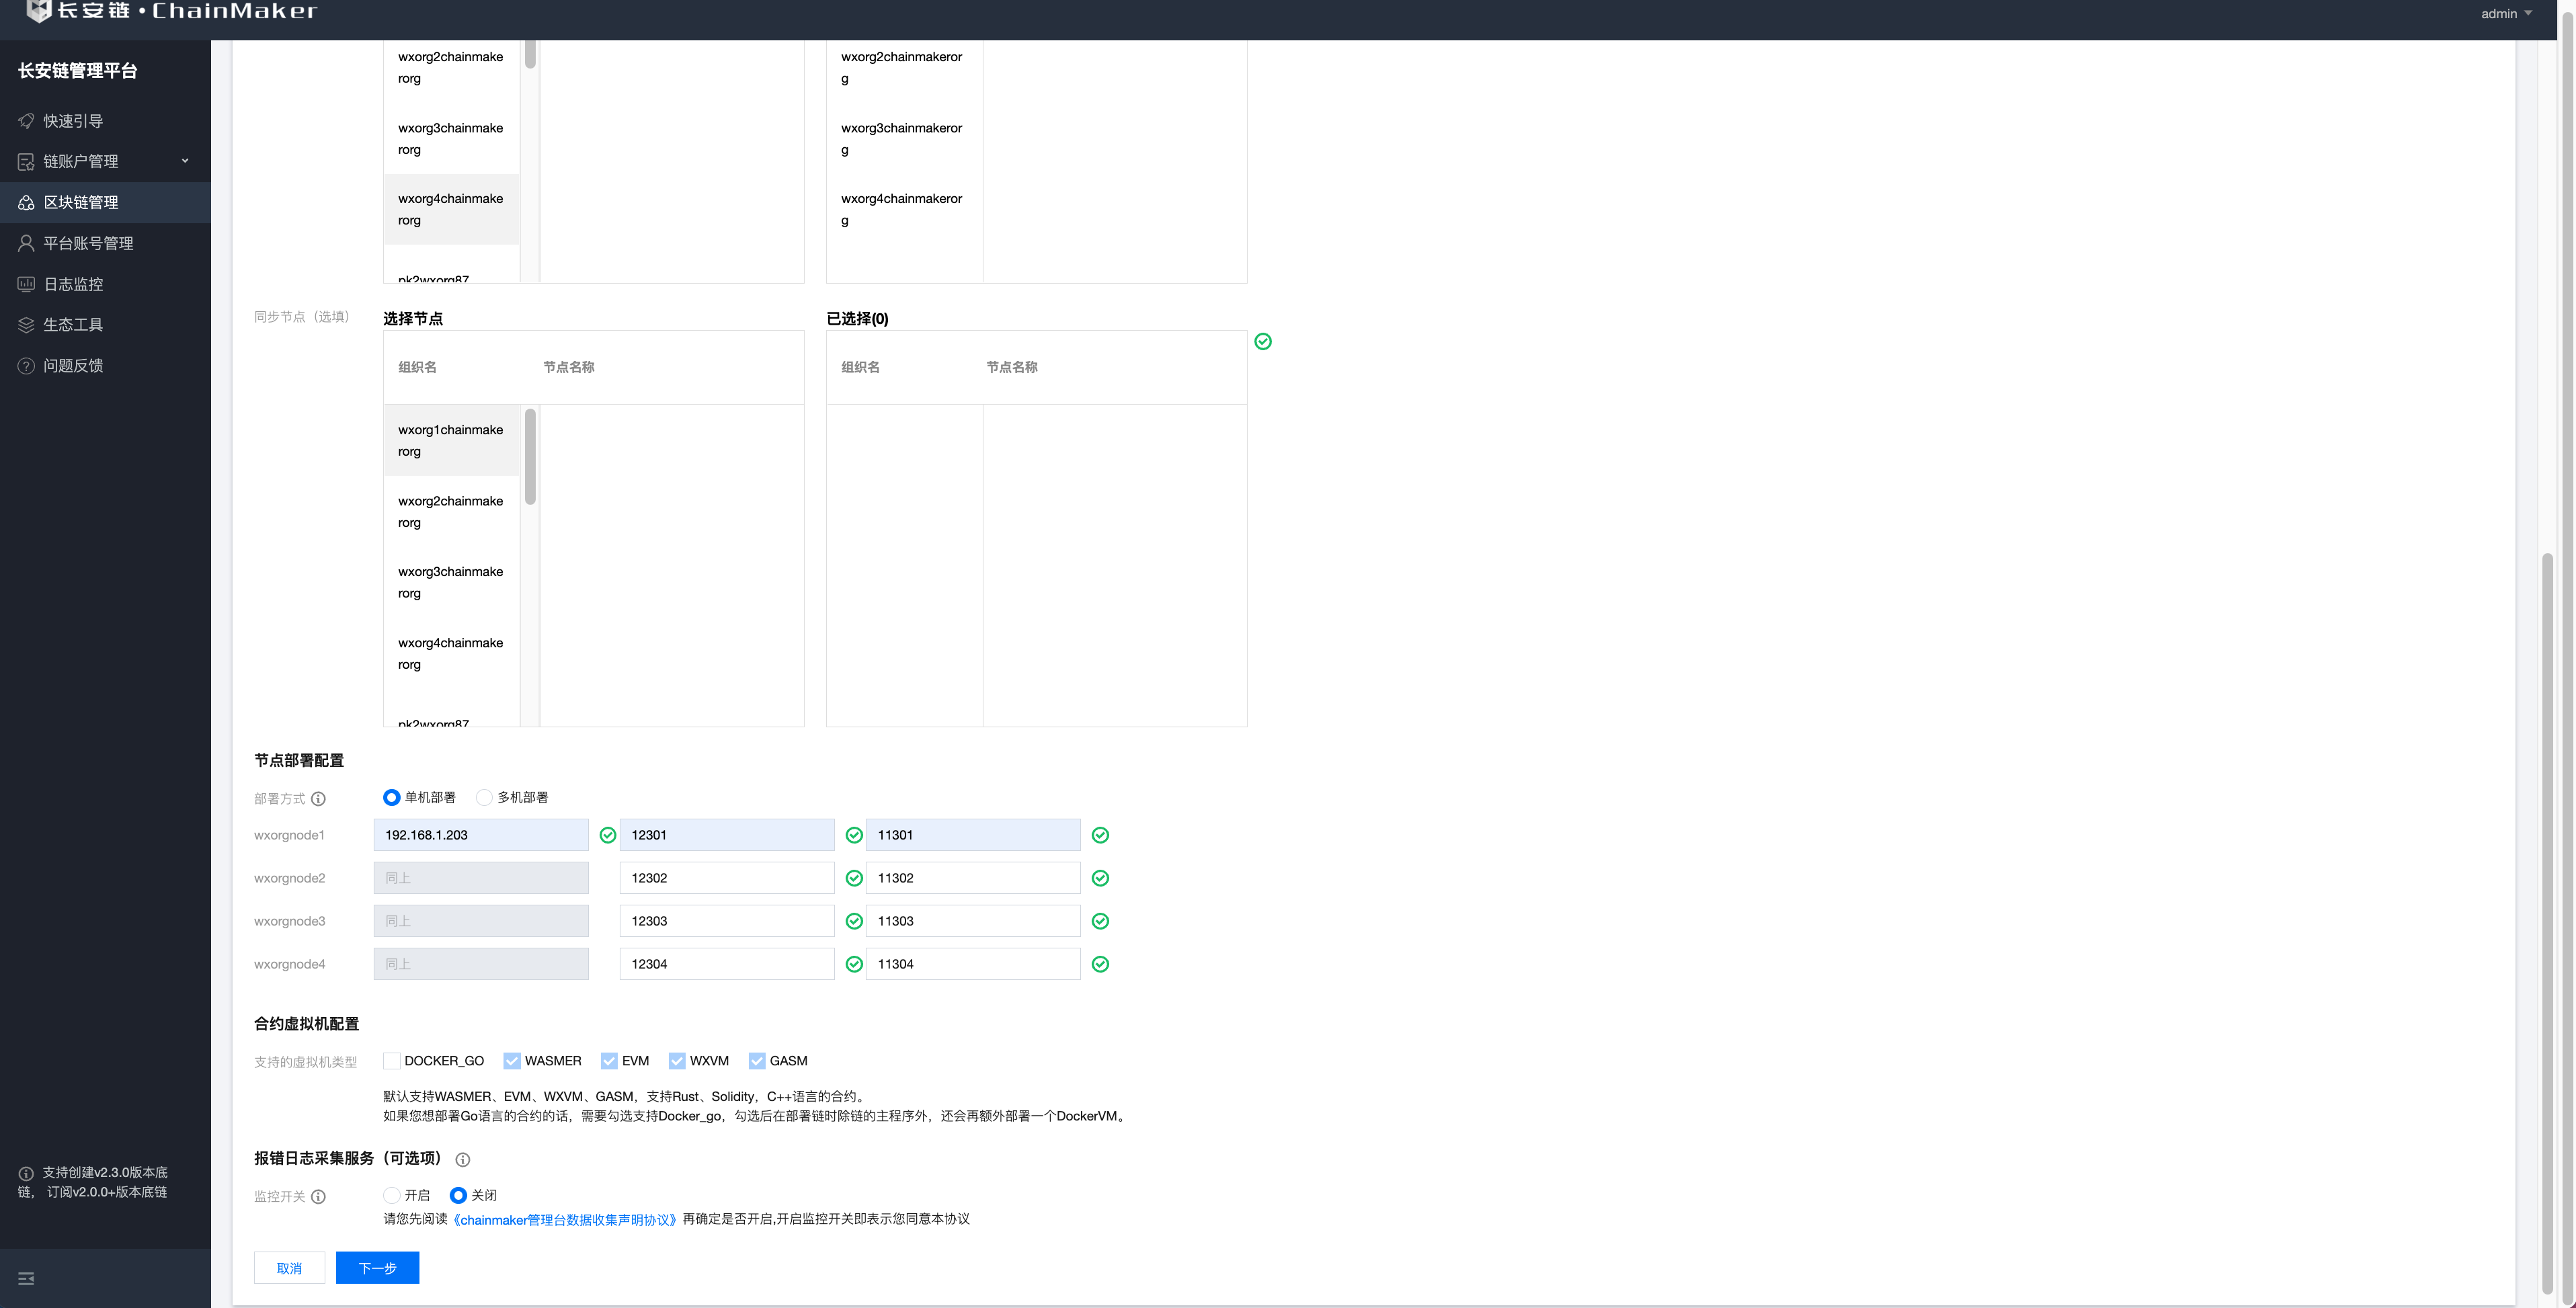Click the wxorgnode2 port field 12302
2576x1308 pixels.
pyautogui.click(x=726, y=878)
